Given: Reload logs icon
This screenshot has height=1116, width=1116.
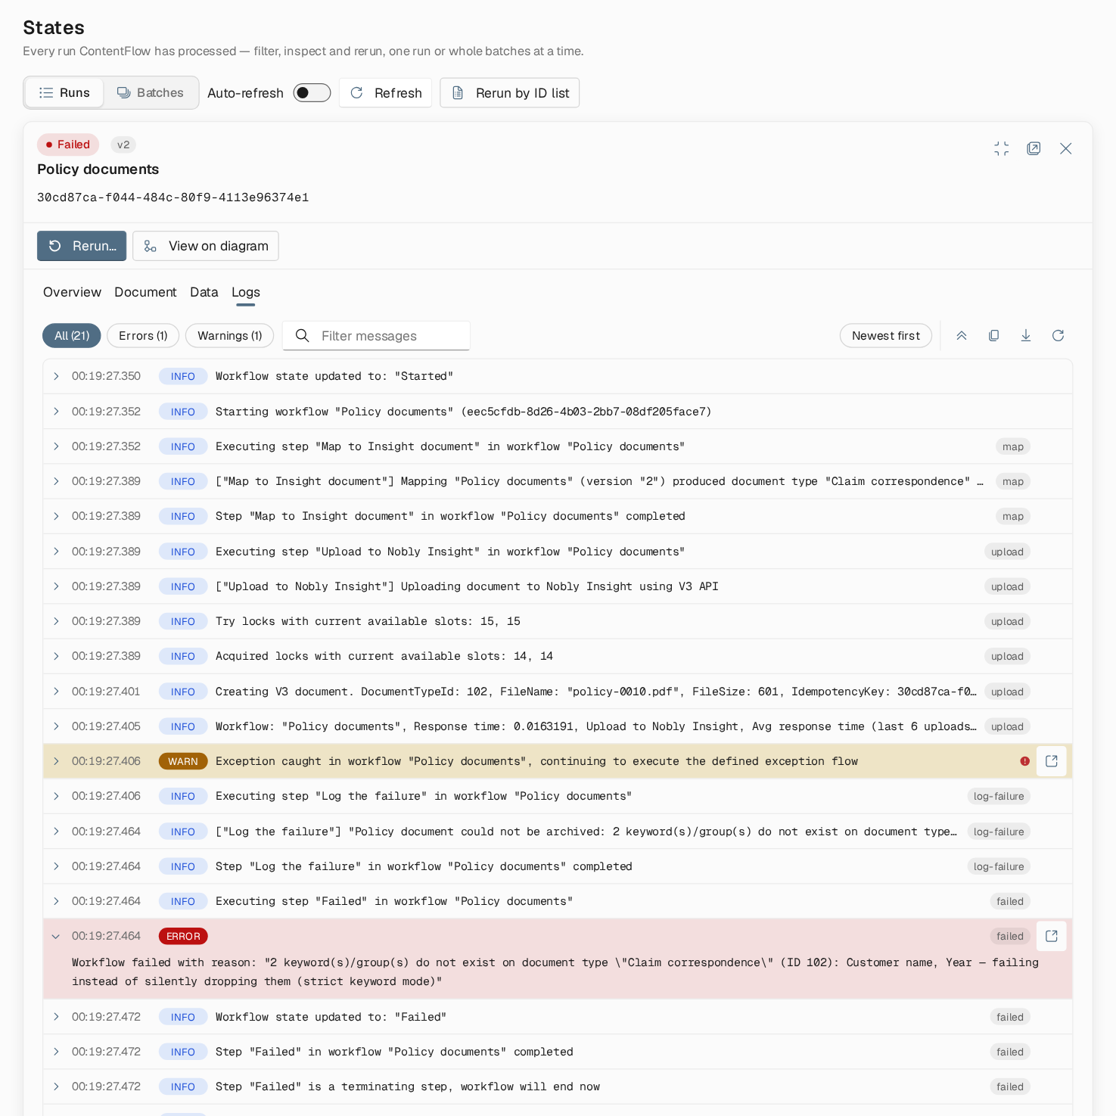Looking at the screenshot, I should tap(1058, 335).
